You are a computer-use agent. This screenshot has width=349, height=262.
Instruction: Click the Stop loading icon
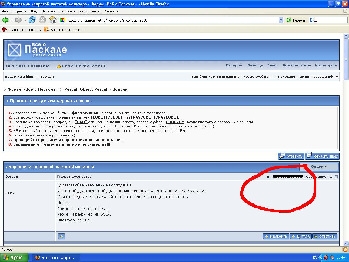click(42, 20)
